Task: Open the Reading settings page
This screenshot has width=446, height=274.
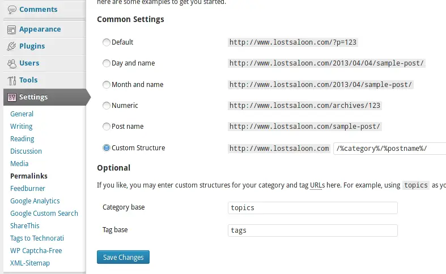Action: tap(22, 139)
